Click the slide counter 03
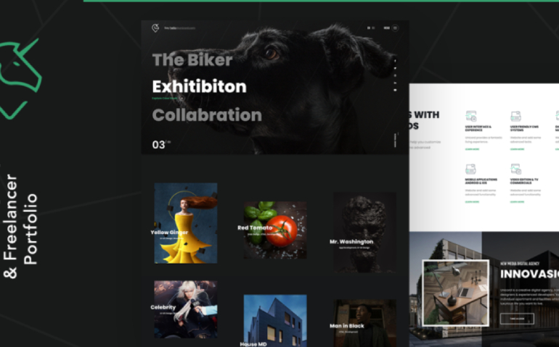The height and width of the screenshot is (347, 559). [159, 145]
